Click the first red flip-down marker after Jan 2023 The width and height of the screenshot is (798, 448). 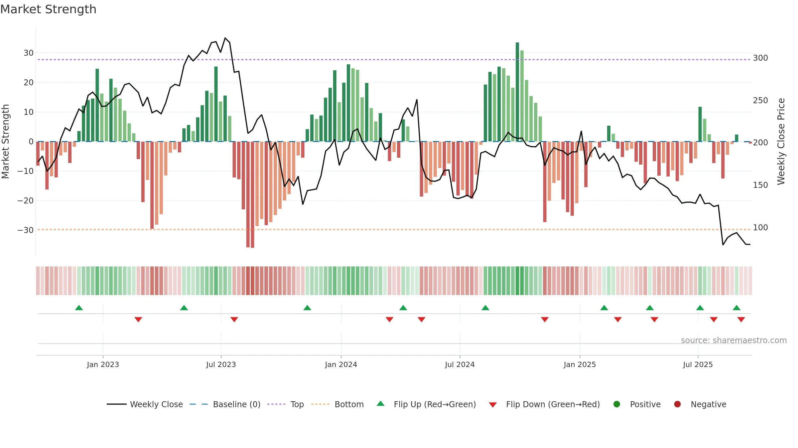pos(138,320)
